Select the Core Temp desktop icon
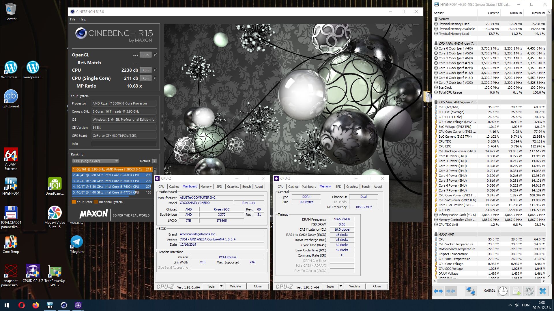554x311 pixels. point(11,244)
